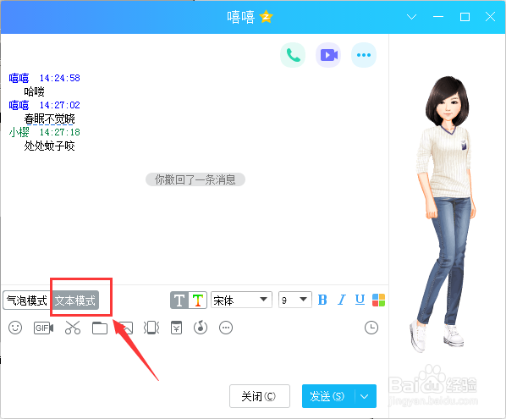Click the sender name 嘻嘻 at 14:27:02
The image size is (506, 419).
[19, 105]
